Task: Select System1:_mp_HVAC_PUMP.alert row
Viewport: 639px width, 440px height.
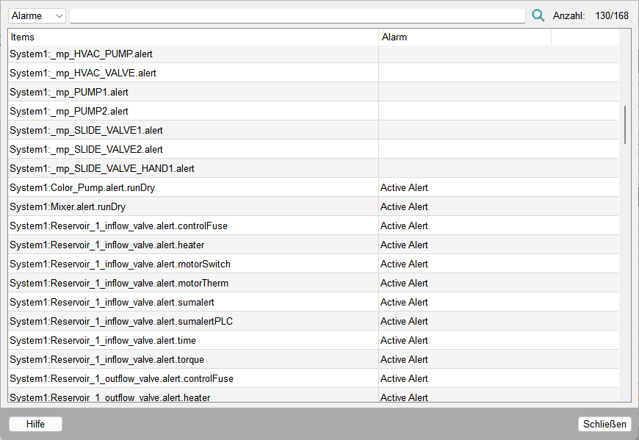Action: (x=81, y=54)
